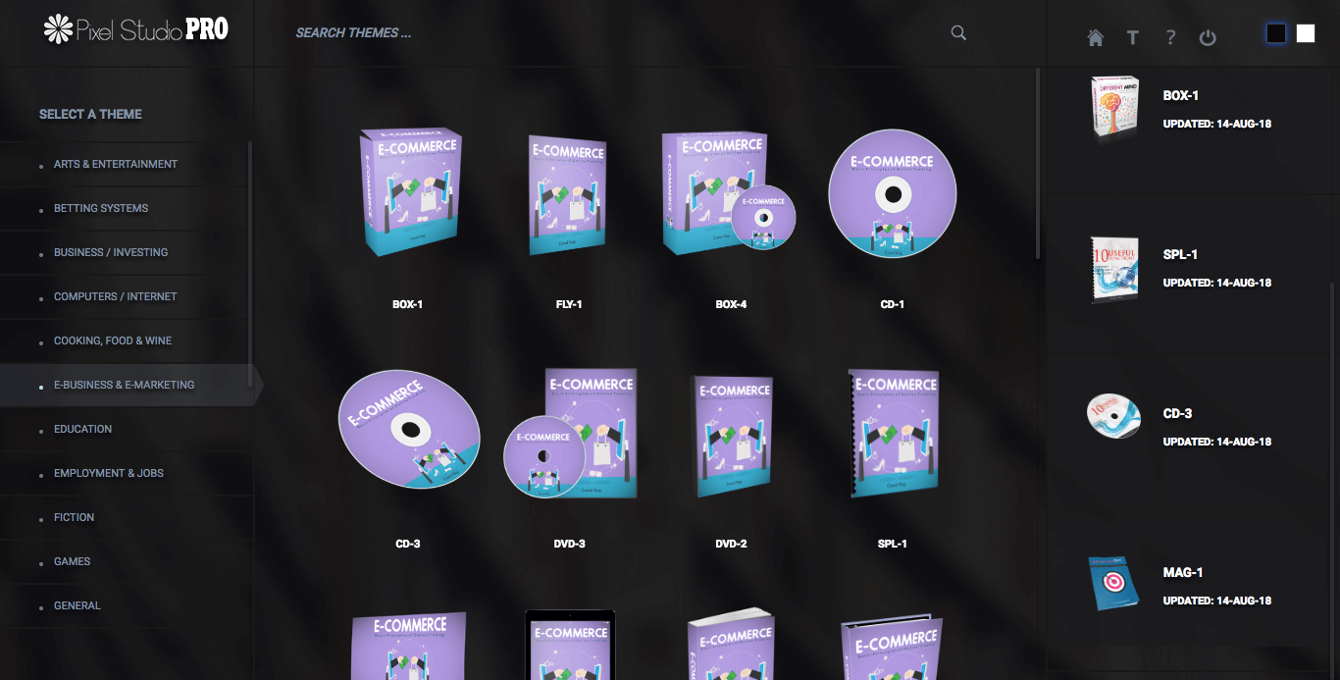The width and height of the screenshot is (1340, 680).
Task: Click the power logout icon
Action: (x=1208, y=37)
